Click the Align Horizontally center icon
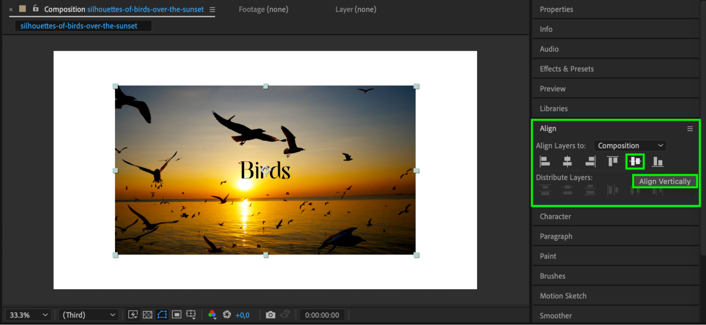 (x=567, y=161)
